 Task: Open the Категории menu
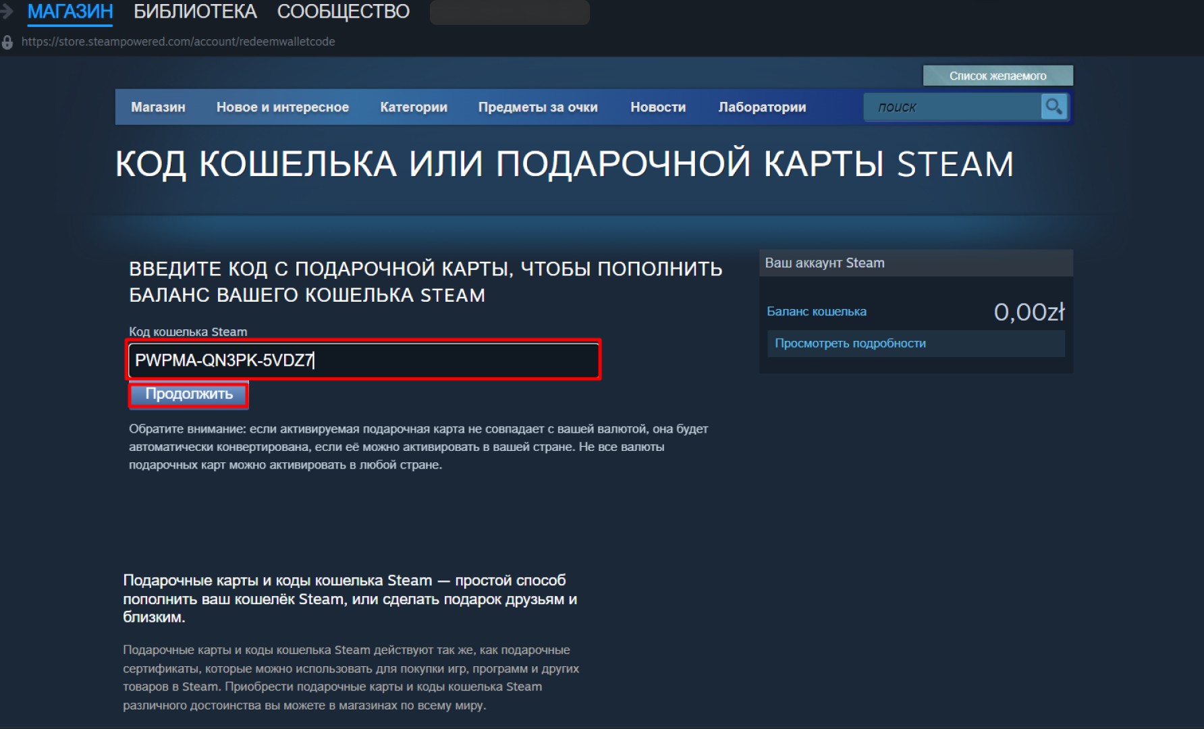coord(414,107)
